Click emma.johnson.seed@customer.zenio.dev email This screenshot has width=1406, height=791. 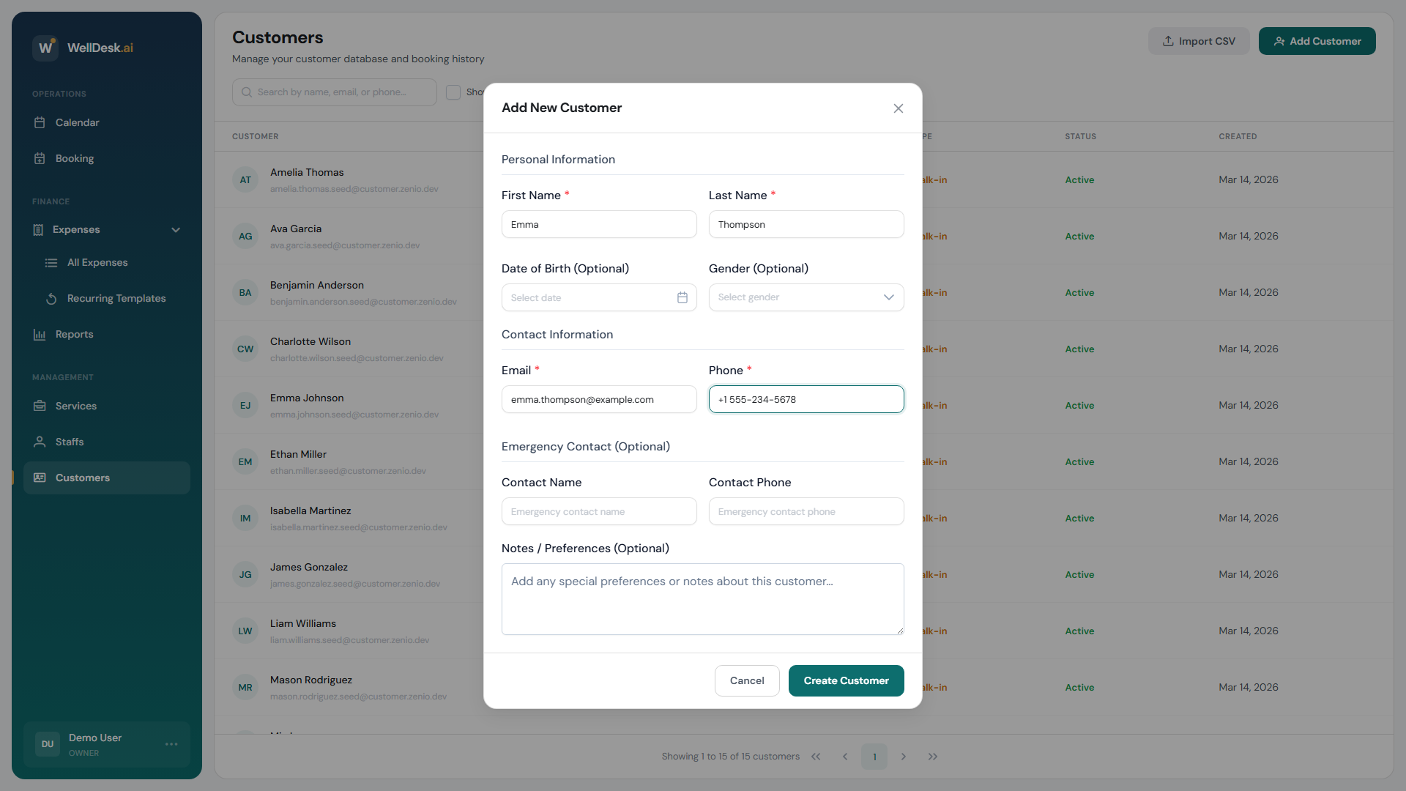click(354, 415)
